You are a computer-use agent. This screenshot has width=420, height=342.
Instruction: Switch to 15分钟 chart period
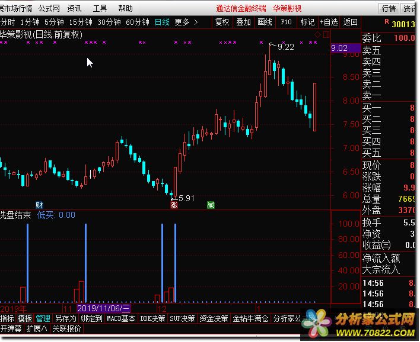[x=81, y=22]
